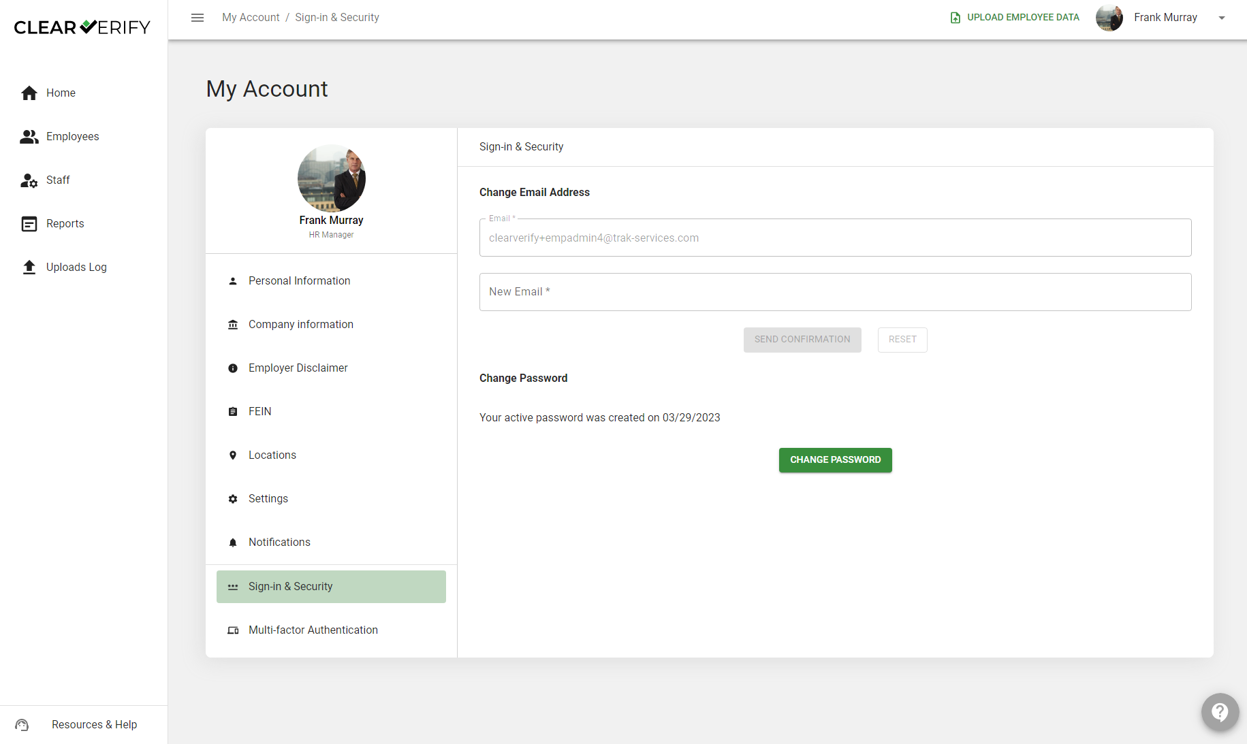Click the Change Password button
Screen dimensions: 1247x744
coord(836,460)
